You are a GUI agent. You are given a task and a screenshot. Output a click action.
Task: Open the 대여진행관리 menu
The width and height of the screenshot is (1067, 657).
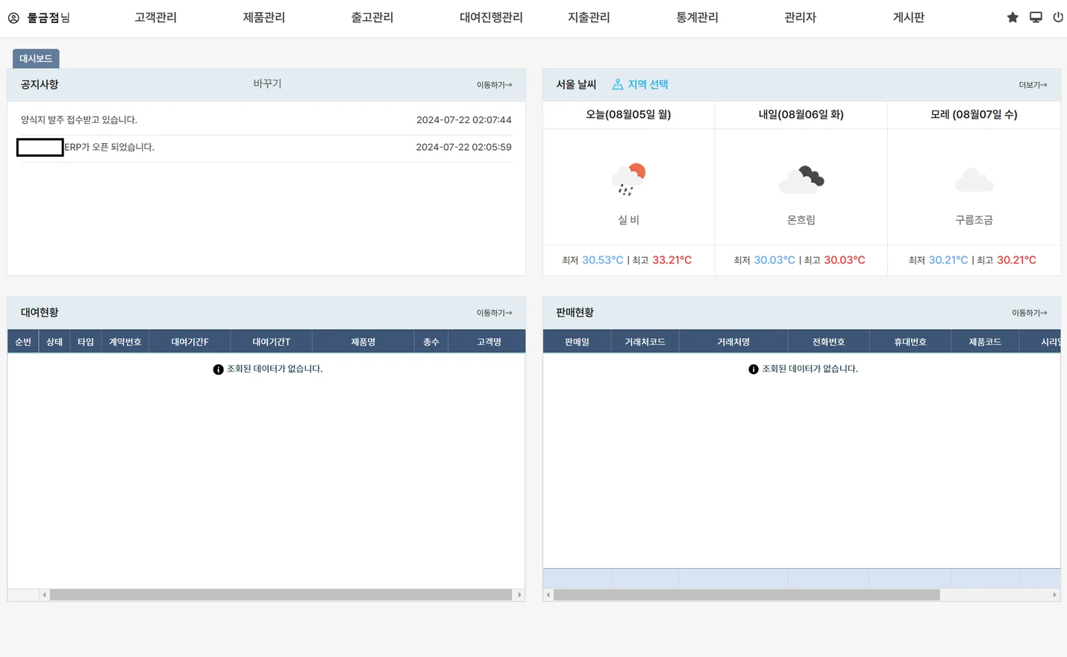[491, 17]
